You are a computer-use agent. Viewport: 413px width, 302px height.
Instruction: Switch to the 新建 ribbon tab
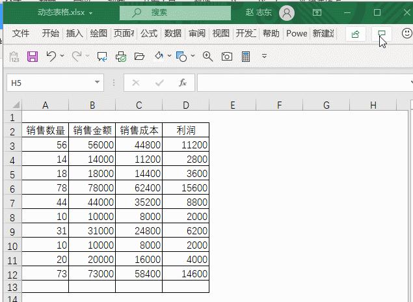point(323,33)
